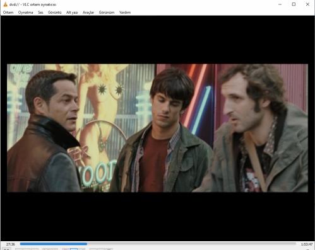Open the Görünüm menu
Viewport: 315px width, 250px height.
(x=107, y=13)
